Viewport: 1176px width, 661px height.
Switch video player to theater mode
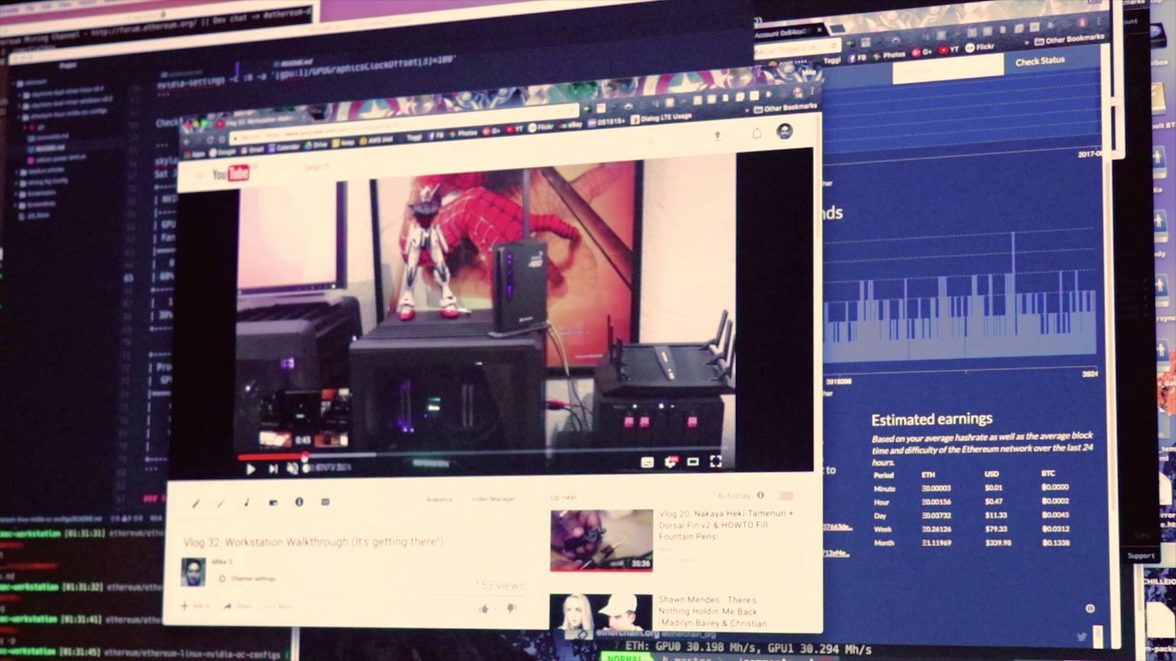693,462
